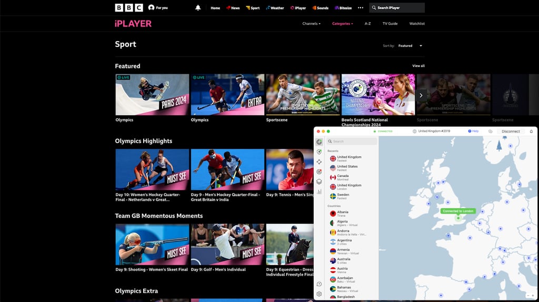Open Day 9 Golf Men's Individual
Screen dimensions: 539x302
click(x=227, y=244)
